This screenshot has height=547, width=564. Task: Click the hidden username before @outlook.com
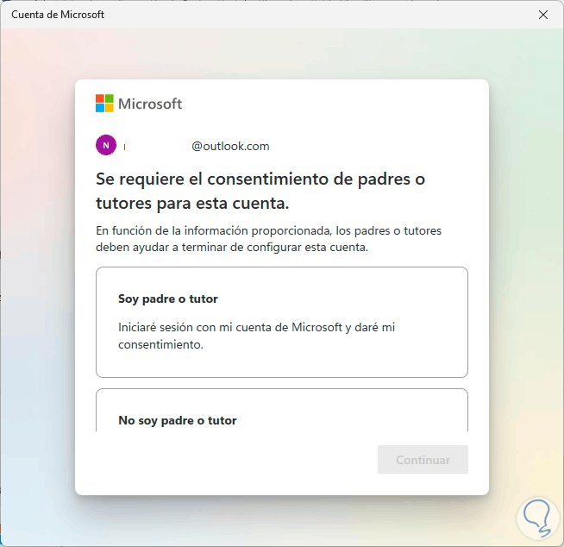157,147
